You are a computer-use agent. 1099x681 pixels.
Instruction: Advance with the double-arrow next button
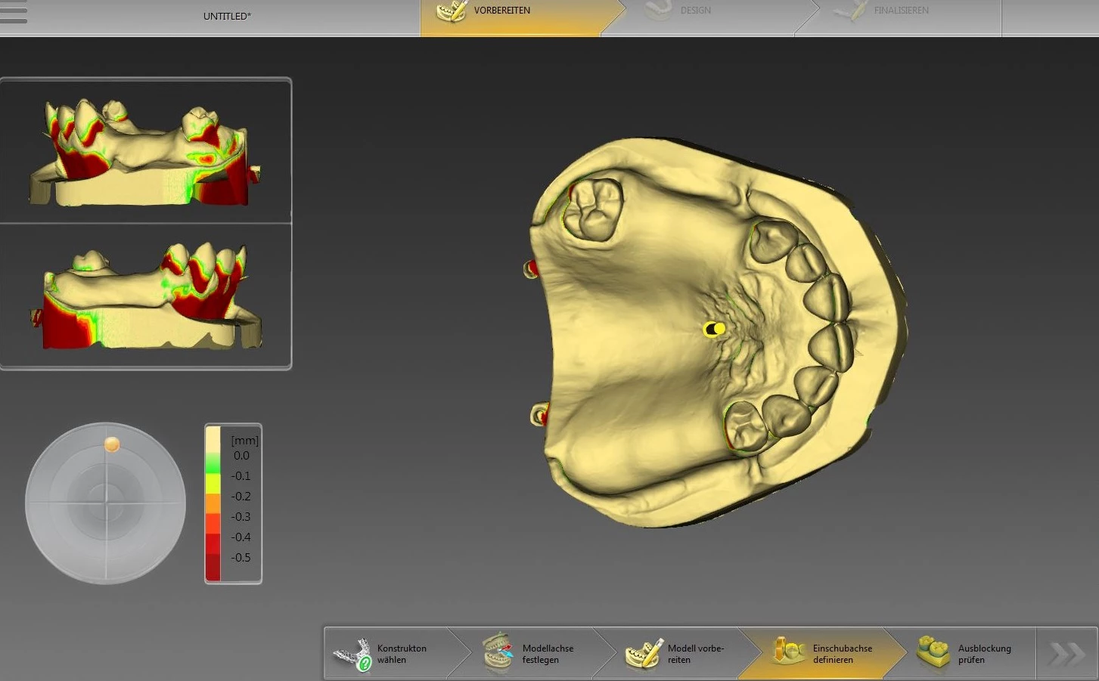(1066, 654)
